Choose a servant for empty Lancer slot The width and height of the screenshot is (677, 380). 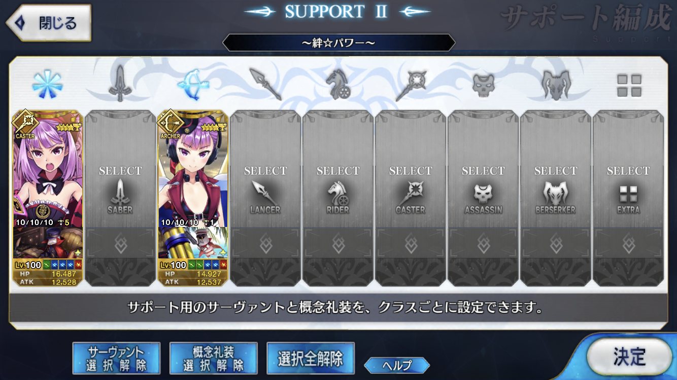coord(265,198)
